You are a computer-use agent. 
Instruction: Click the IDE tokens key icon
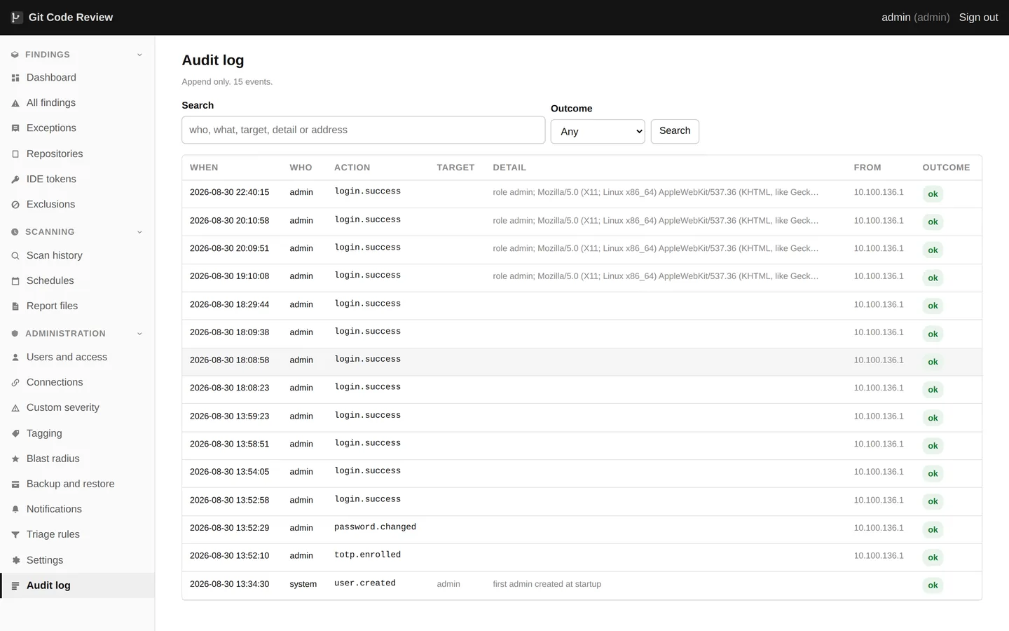click(x=15, y=179)
